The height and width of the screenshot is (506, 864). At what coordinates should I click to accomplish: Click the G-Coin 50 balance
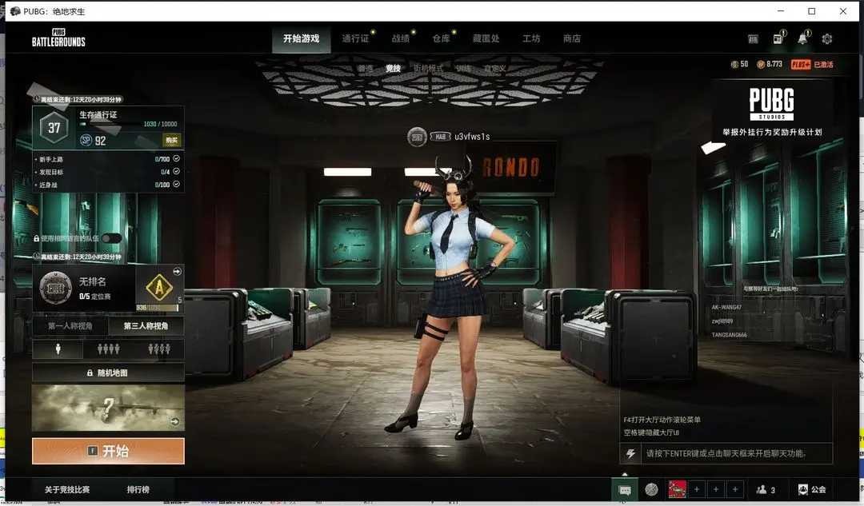(x=739, y=65)
